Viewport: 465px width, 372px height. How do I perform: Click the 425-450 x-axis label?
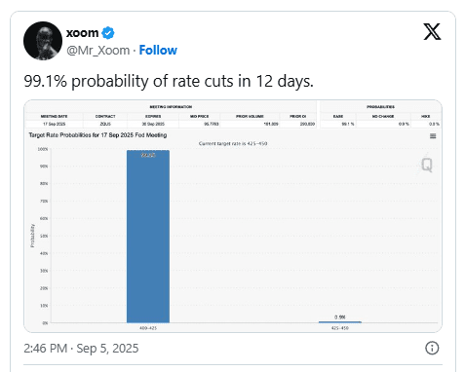point(340,328)
